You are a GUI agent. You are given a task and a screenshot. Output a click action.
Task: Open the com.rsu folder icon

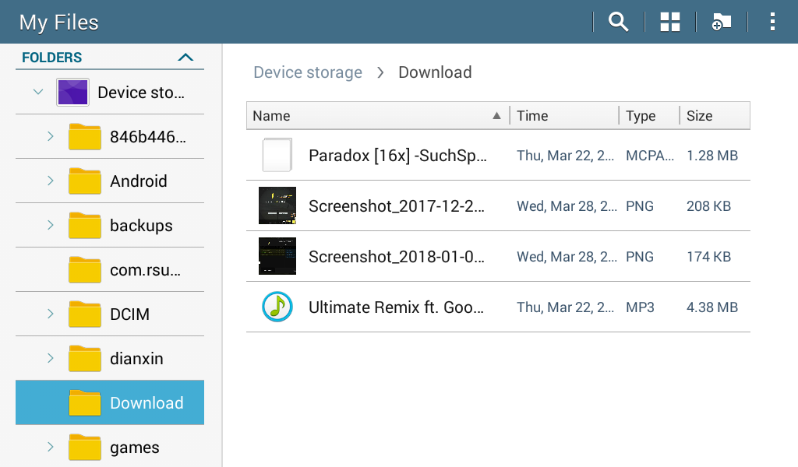[x=85, y=269]
